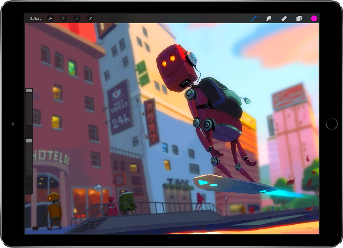Open the Actions wrench menu
Image resolution: width=343 pixels, height=248 pixels.
pos(50,19)
